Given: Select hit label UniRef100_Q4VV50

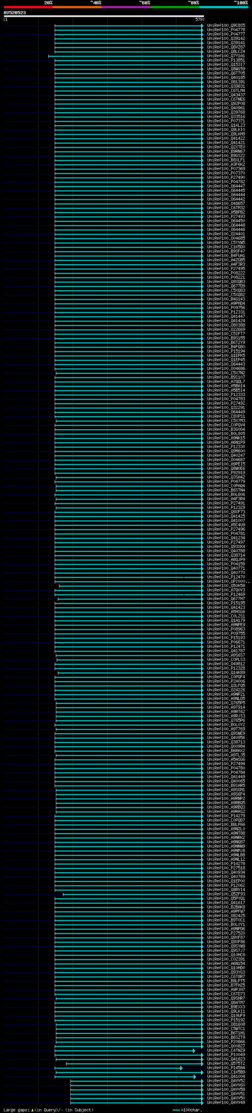Looking at the screenshot, I should (226, 1098).
